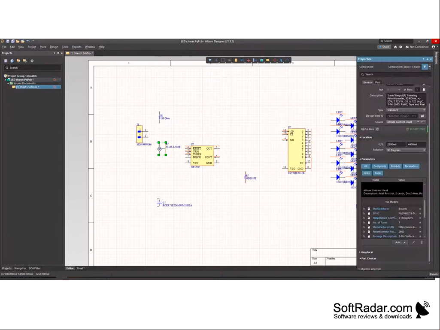The height and width of the screenshot is (330, 440).
Task: Click the yellow Place Port tool
Action: pyautogui.click(x=268, y=60)
